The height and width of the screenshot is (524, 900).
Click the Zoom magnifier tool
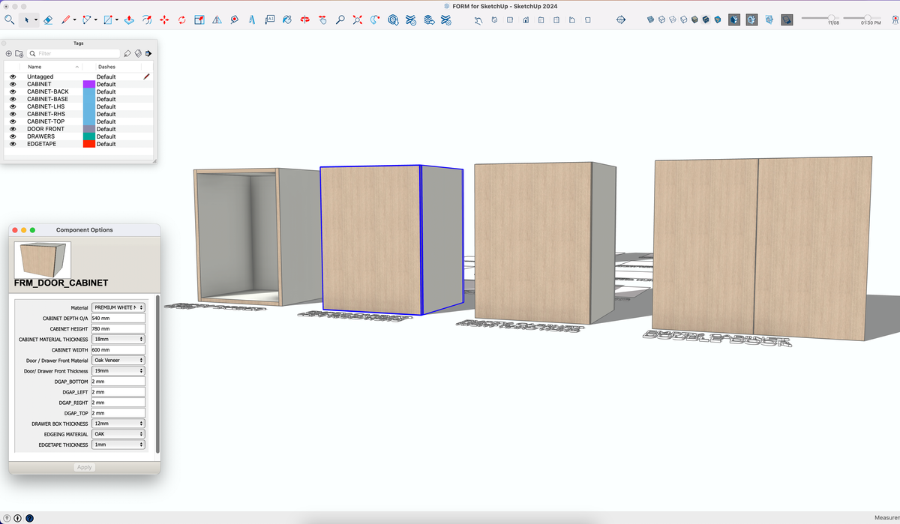coord(339,19)
